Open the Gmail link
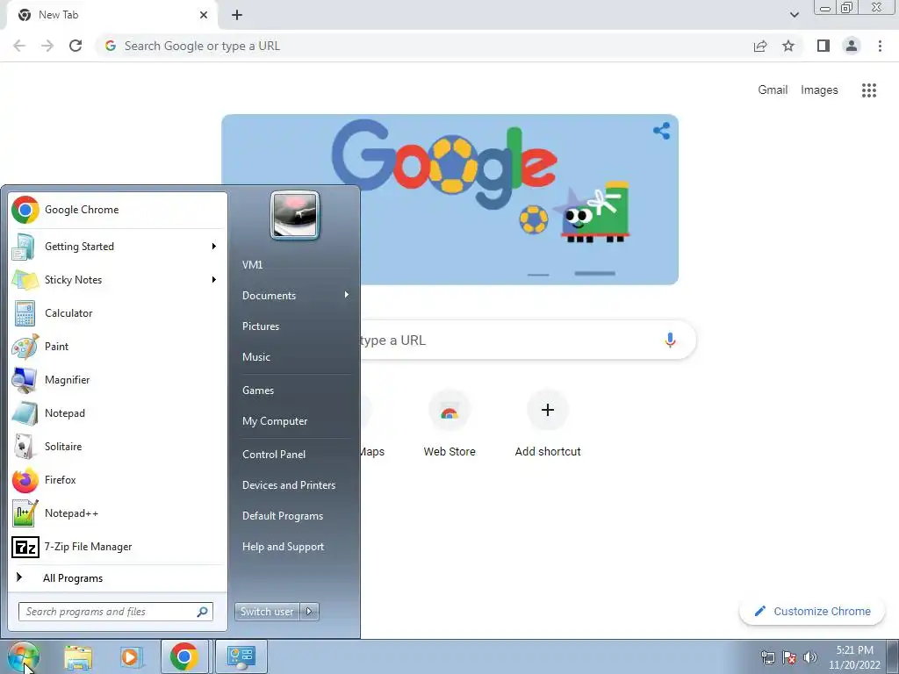899x674 pixels. (x=773, y=90)
